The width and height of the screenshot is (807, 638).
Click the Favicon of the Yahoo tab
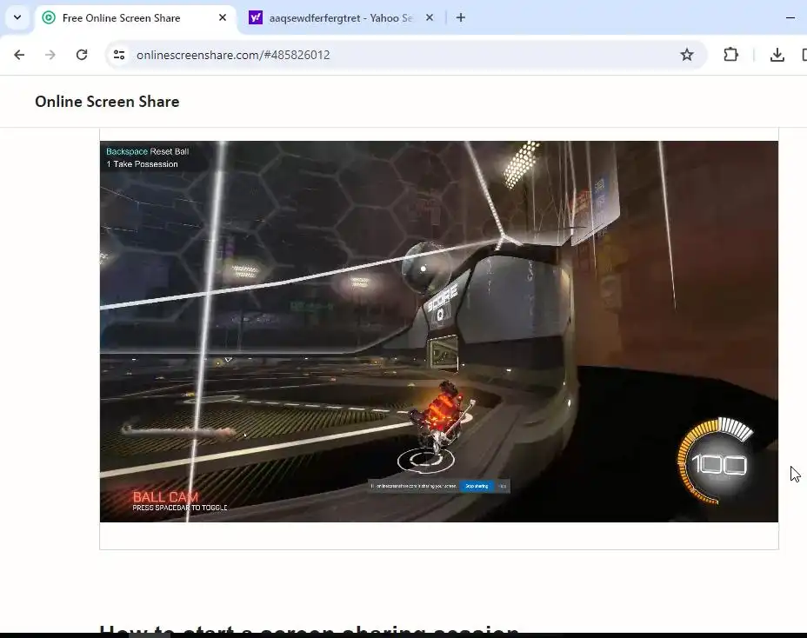pos(256,18)
